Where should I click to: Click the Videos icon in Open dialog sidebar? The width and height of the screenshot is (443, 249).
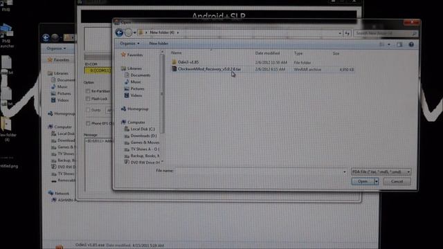[127, 95]
